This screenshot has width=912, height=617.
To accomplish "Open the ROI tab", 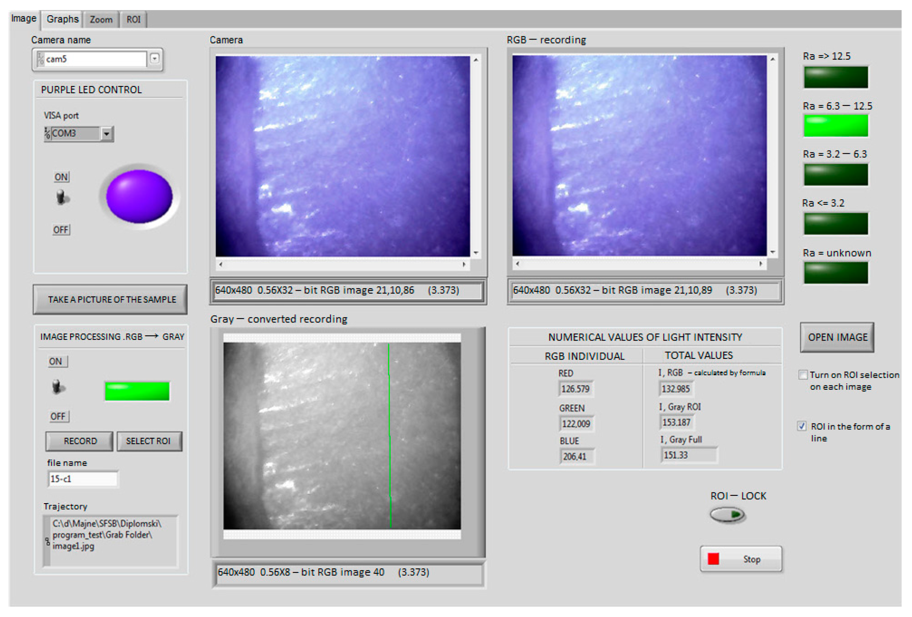I will (133, 19).
